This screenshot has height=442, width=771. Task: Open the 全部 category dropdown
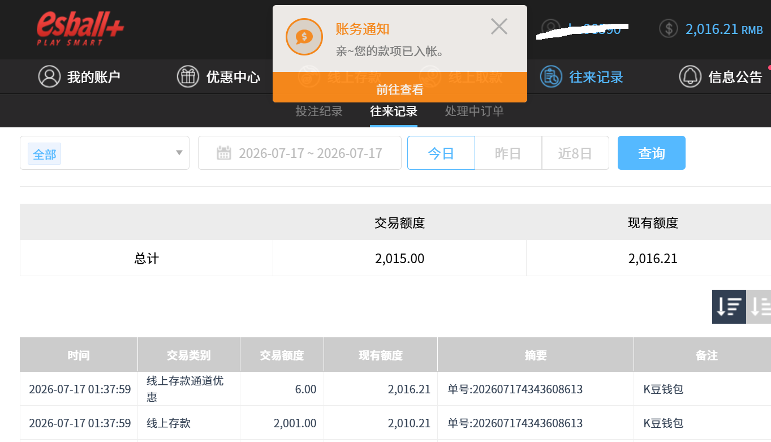pyautogui.click(x=105, y=153)
